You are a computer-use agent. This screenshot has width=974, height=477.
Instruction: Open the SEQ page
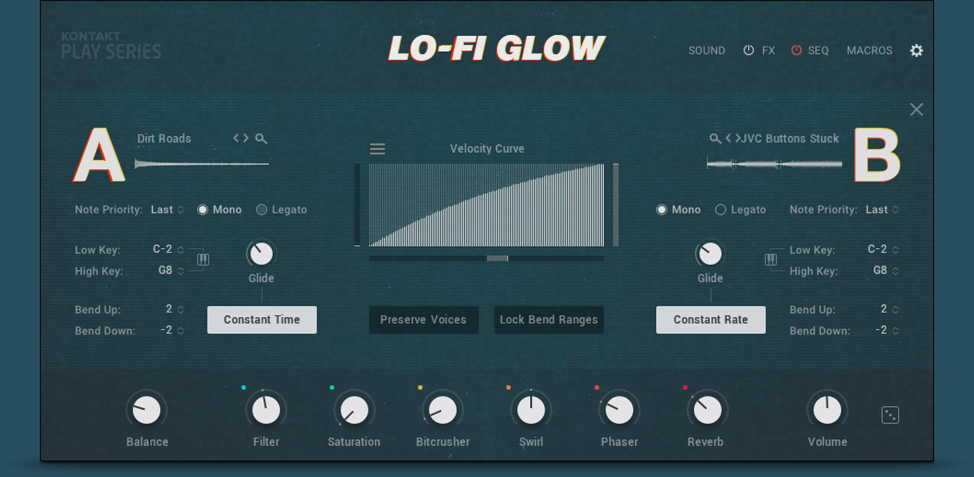(818, 50)
